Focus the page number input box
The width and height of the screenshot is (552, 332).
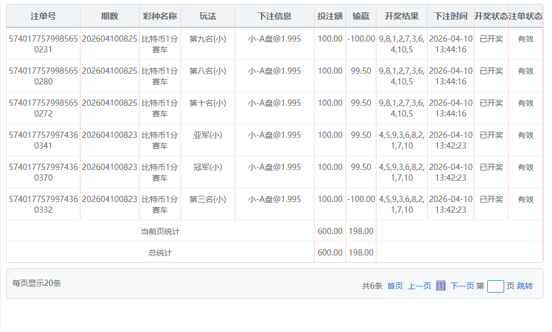495,286
